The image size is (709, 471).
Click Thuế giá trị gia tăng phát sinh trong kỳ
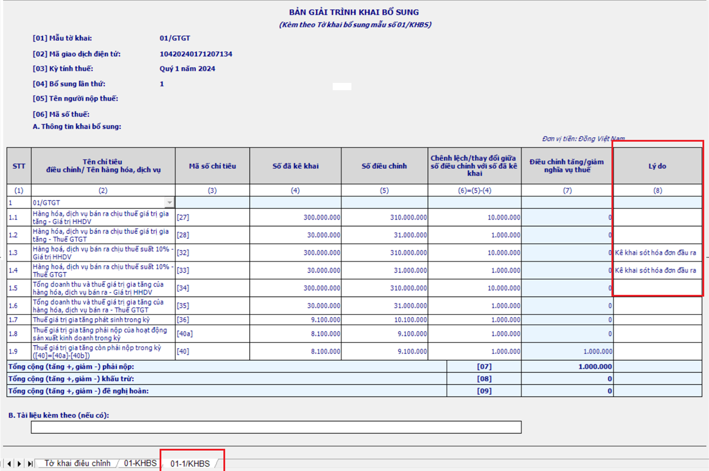91,320
